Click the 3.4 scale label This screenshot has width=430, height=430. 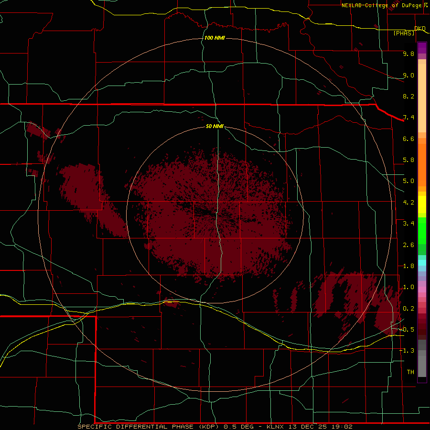point(408,224)
